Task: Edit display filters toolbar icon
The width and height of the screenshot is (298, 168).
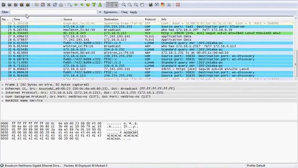Action: tap(157, 5)
